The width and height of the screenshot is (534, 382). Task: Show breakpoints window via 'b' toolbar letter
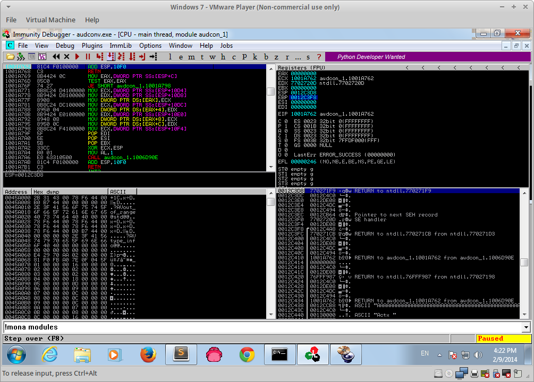[x=266, y=57]
